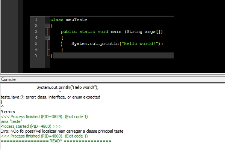Select 'Process finished (PID=3824)' in the console
230x151 pixels.
point(44,117)
